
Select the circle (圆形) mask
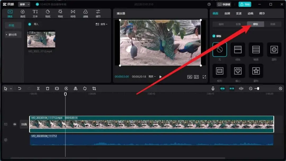coord(274,50)
